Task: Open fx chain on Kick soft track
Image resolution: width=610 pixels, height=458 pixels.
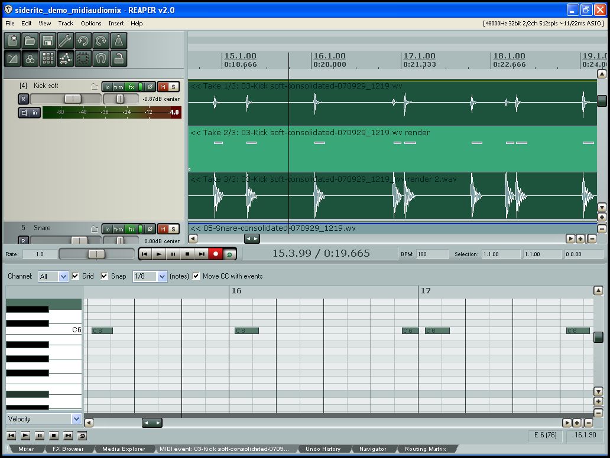Action: point(131,87)
